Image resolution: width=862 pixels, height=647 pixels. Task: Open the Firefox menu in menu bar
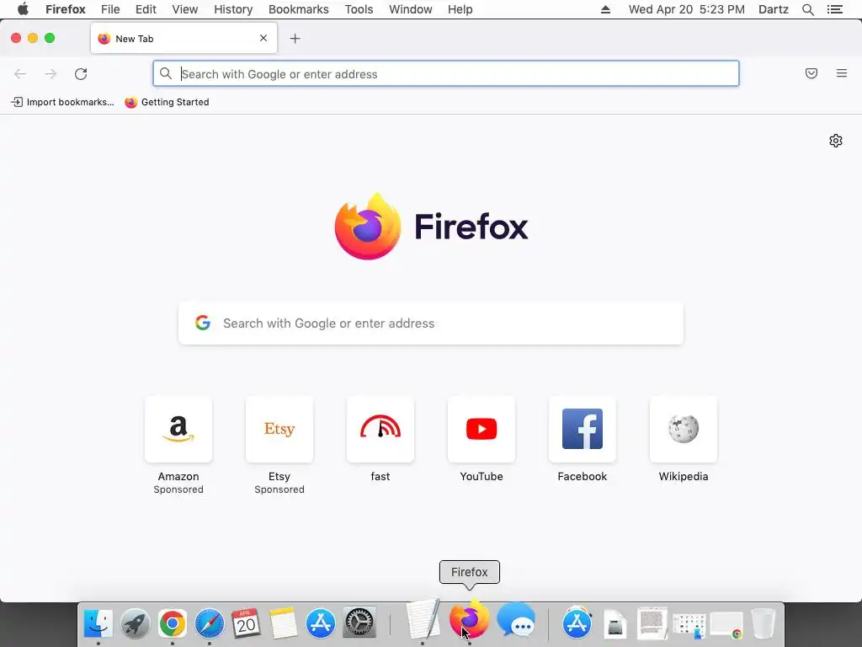click(66, 9)
